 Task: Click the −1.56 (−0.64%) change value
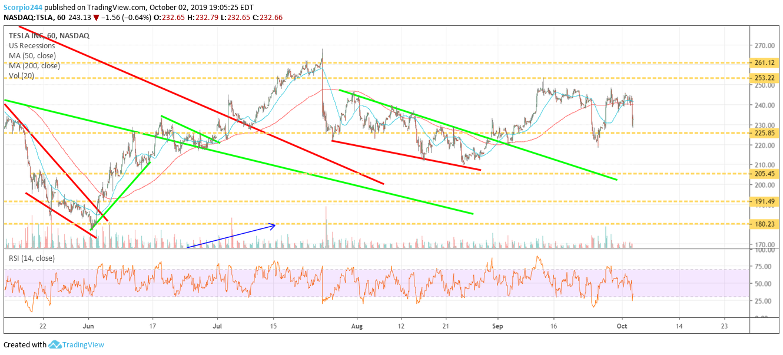[x=127, y=18]
